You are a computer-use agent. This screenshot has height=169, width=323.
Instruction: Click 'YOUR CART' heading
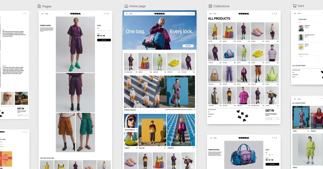coord(303,19)
